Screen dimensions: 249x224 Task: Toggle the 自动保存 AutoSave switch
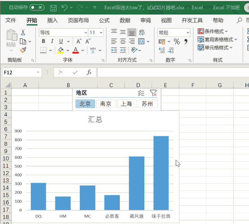coord(37,7)
